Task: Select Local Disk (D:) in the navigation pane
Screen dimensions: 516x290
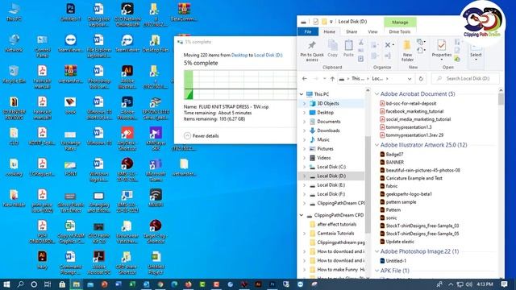Action: pyautogui.click(x=332, y=176)
